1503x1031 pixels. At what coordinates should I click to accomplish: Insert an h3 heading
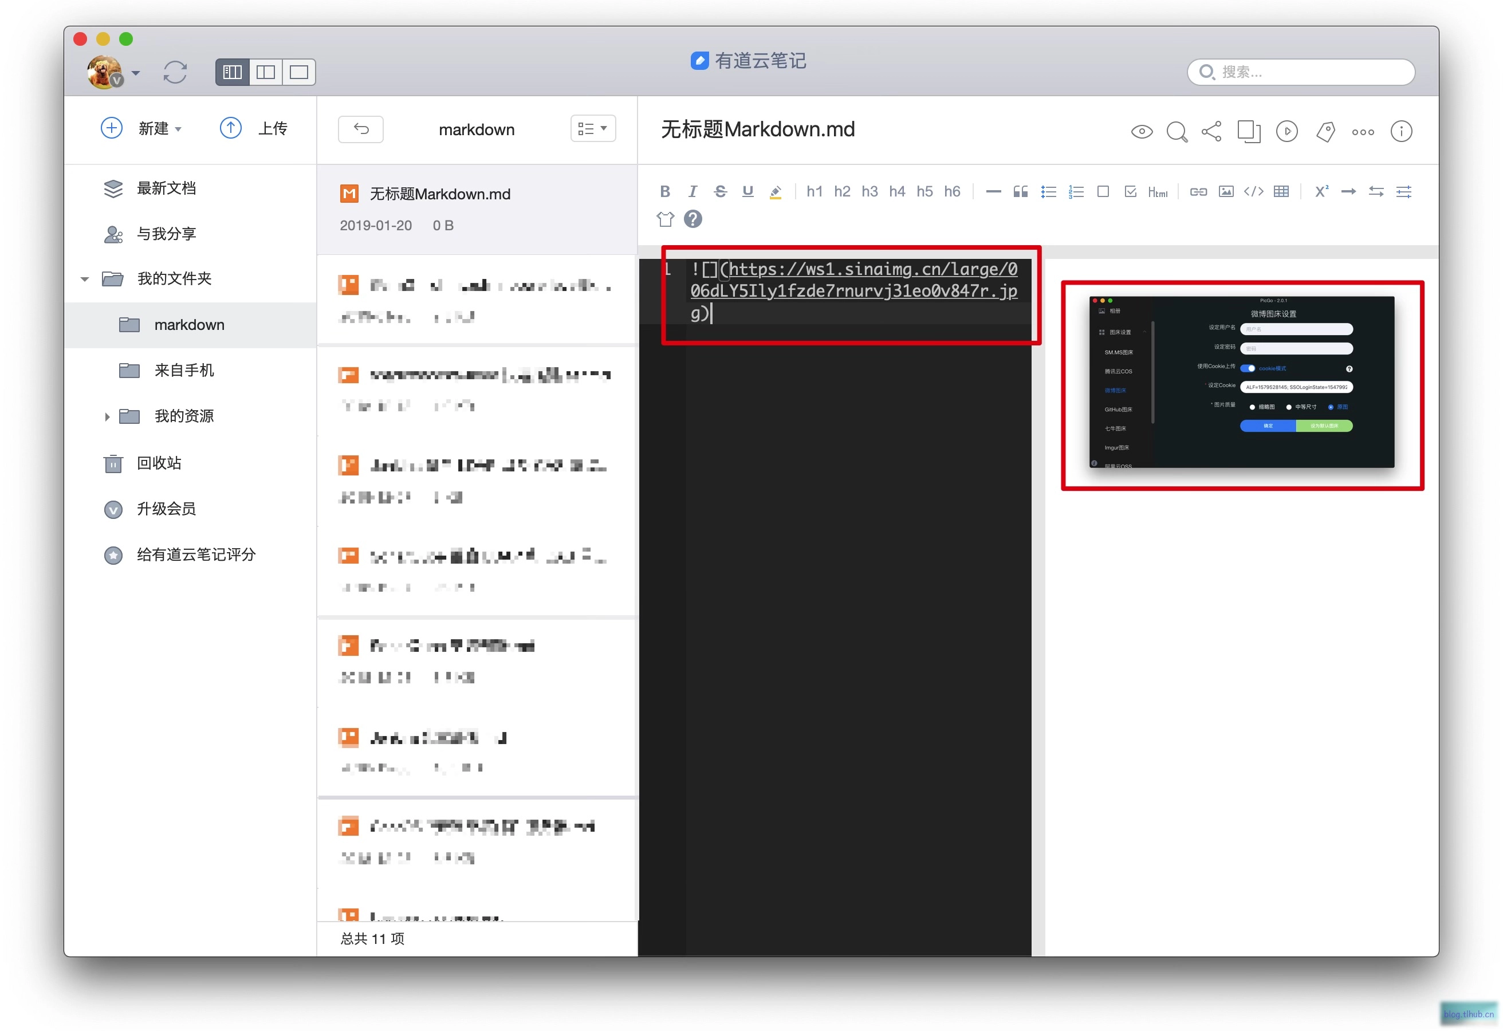click(x=870, y=191)
